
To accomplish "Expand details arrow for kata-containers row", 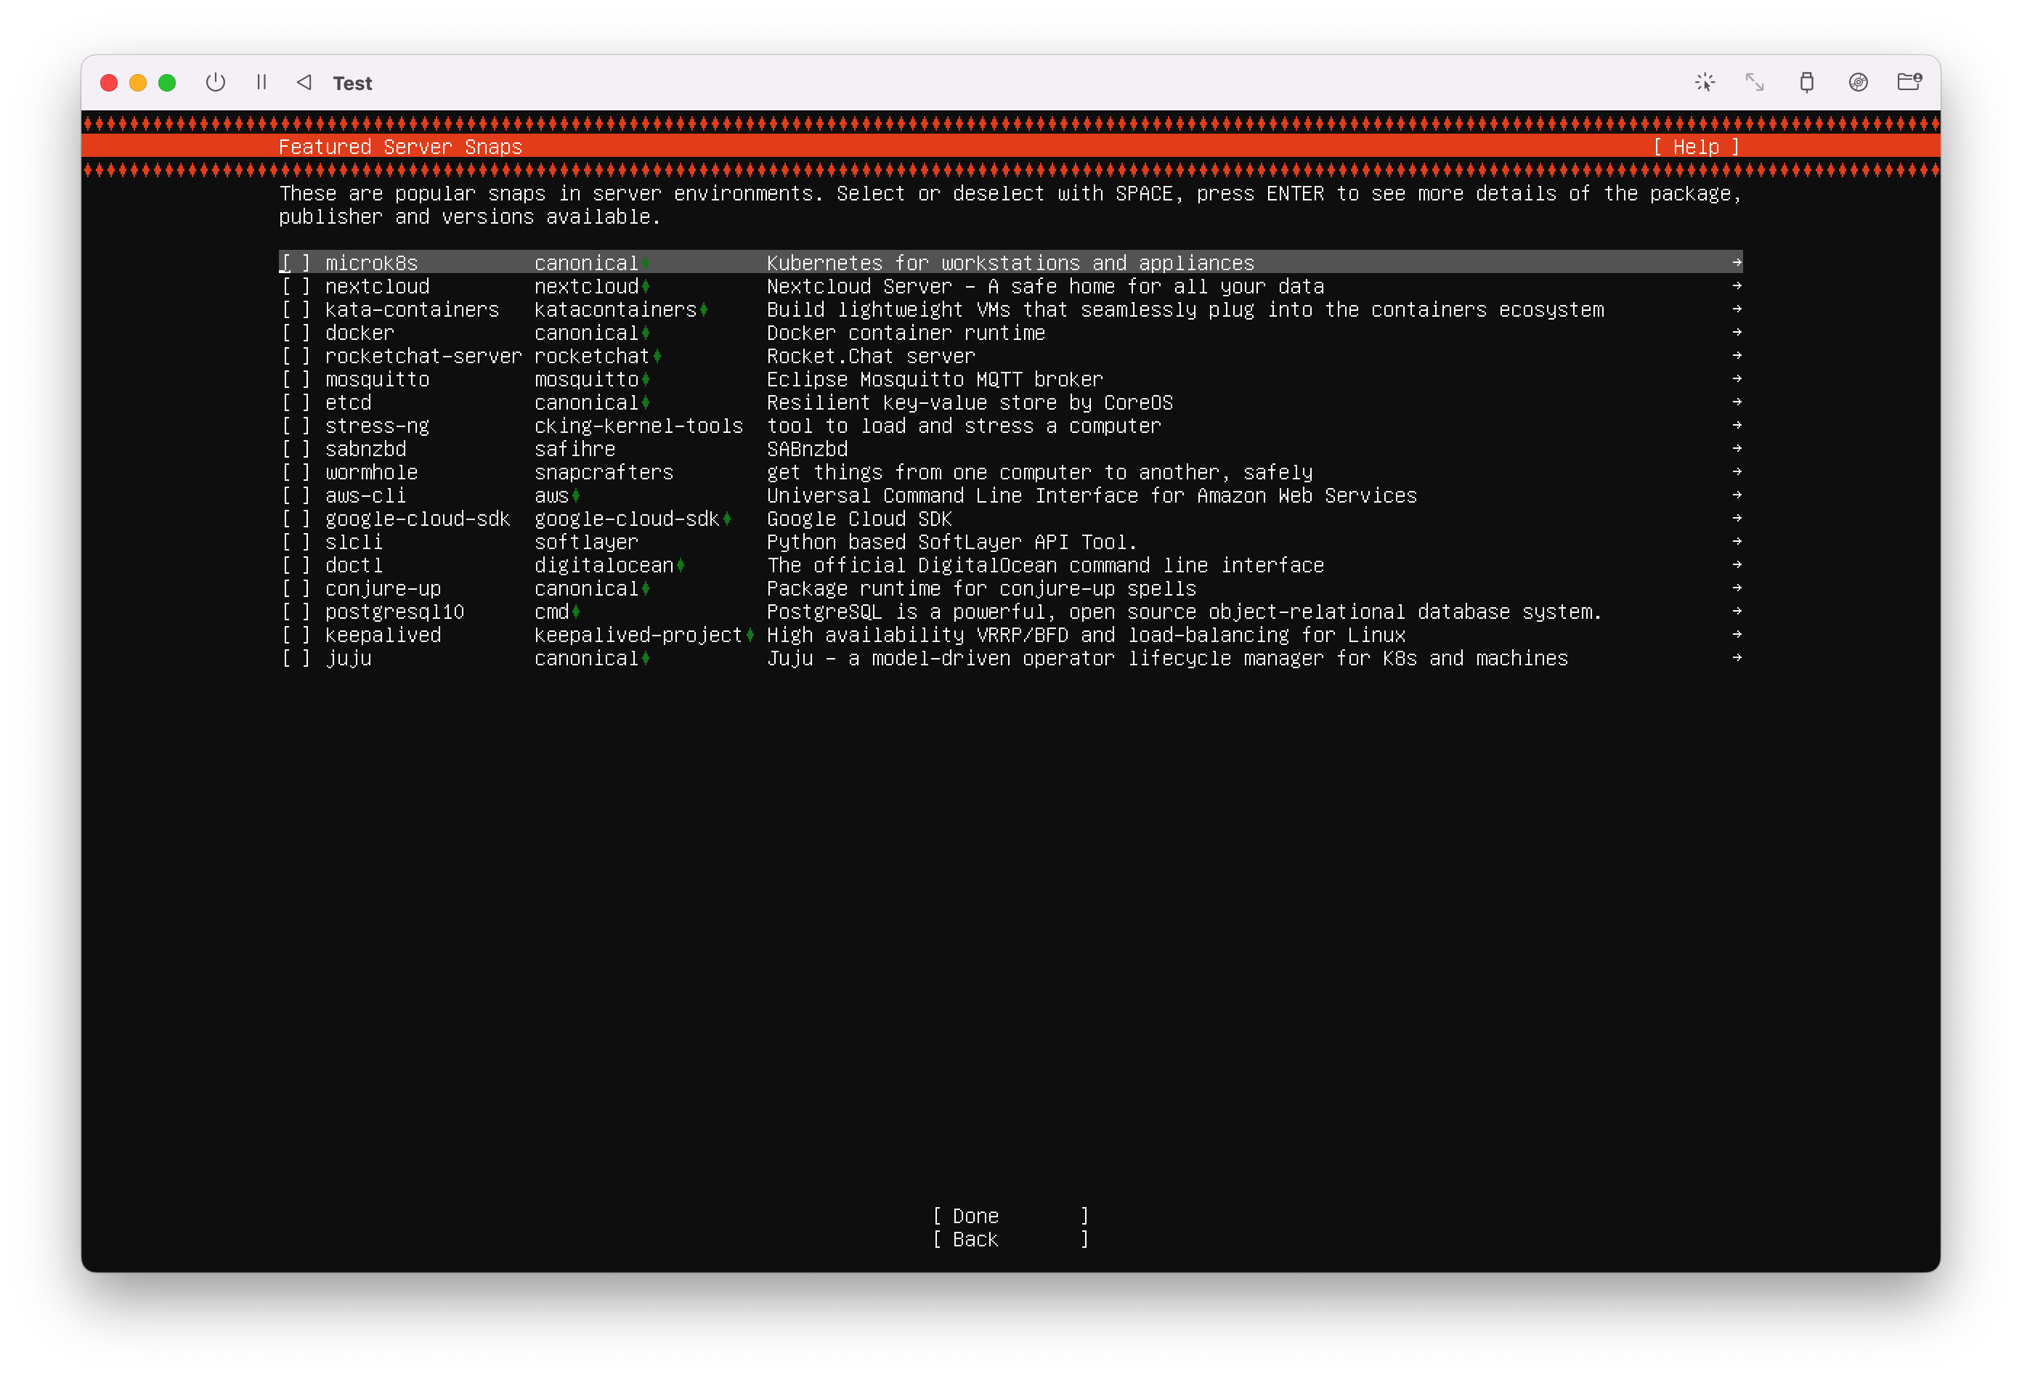I will pos(1736,309).
